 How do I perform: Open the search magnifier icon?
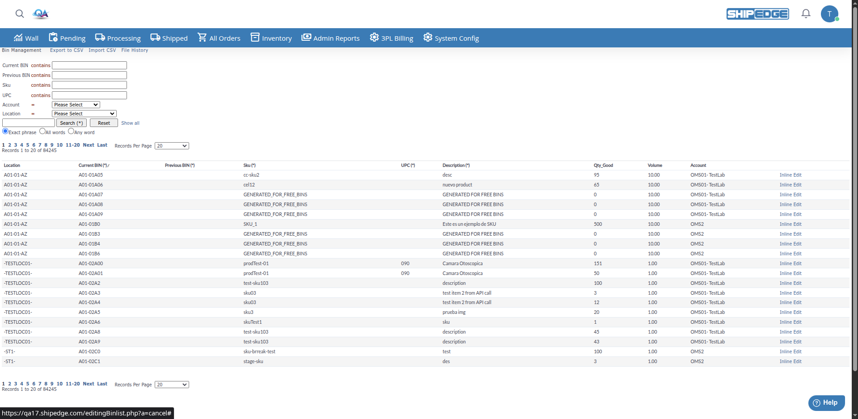[x=20, y=14]
